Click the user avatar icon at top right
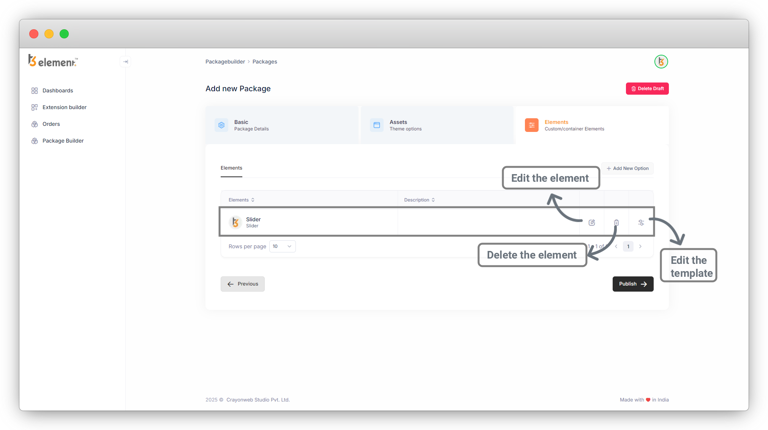The image size is (768, 430). tap(661, 62)
